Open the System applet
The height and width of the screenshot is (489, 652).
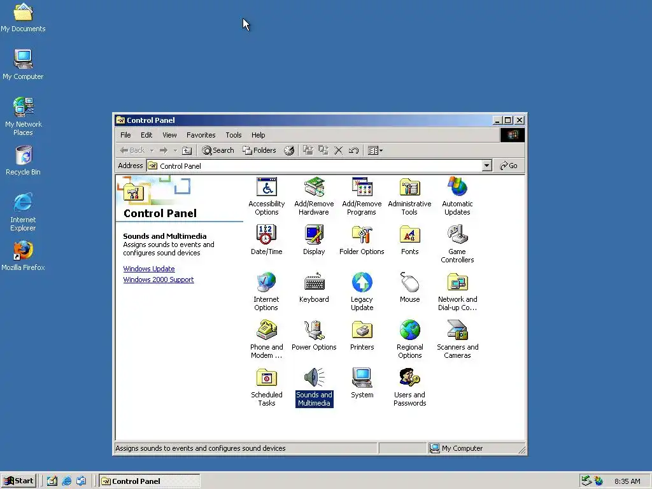362,383
